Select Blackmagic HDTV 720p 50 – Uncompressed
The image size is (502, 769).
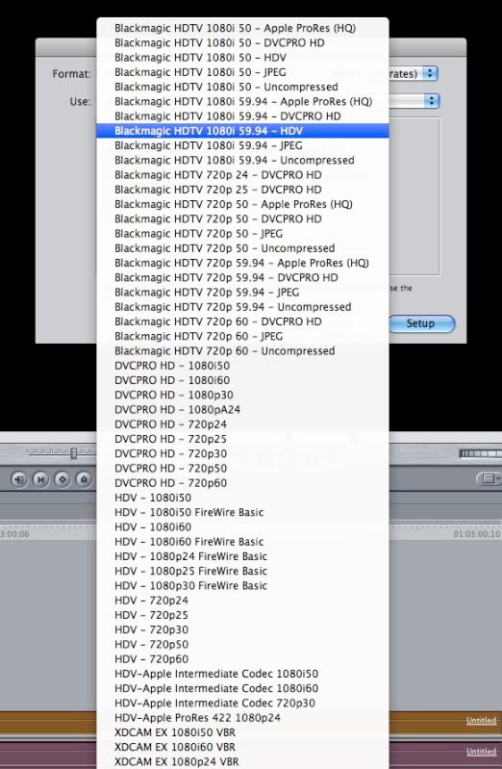tap(242, 248)
